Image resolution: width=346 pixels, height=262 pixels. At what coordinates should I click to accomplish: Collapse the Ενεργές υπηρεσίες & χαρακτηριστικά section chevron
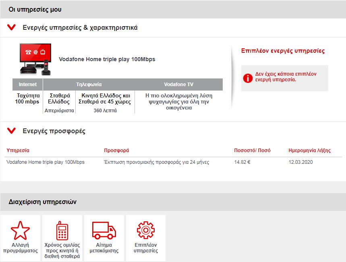tap(11, 27)
